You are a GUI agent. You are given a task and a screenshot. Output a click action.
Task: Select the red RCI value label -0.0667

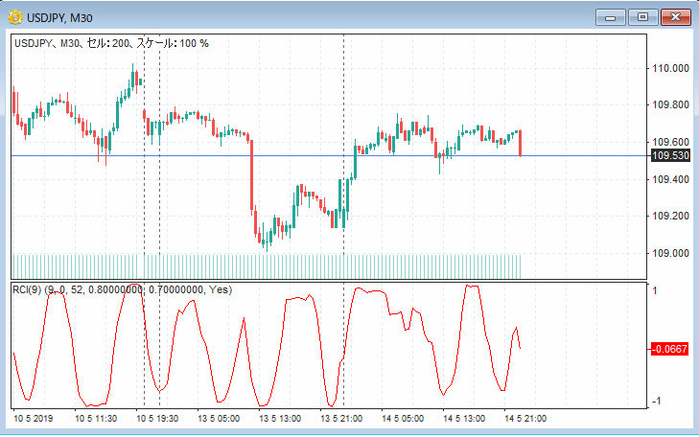670,350
